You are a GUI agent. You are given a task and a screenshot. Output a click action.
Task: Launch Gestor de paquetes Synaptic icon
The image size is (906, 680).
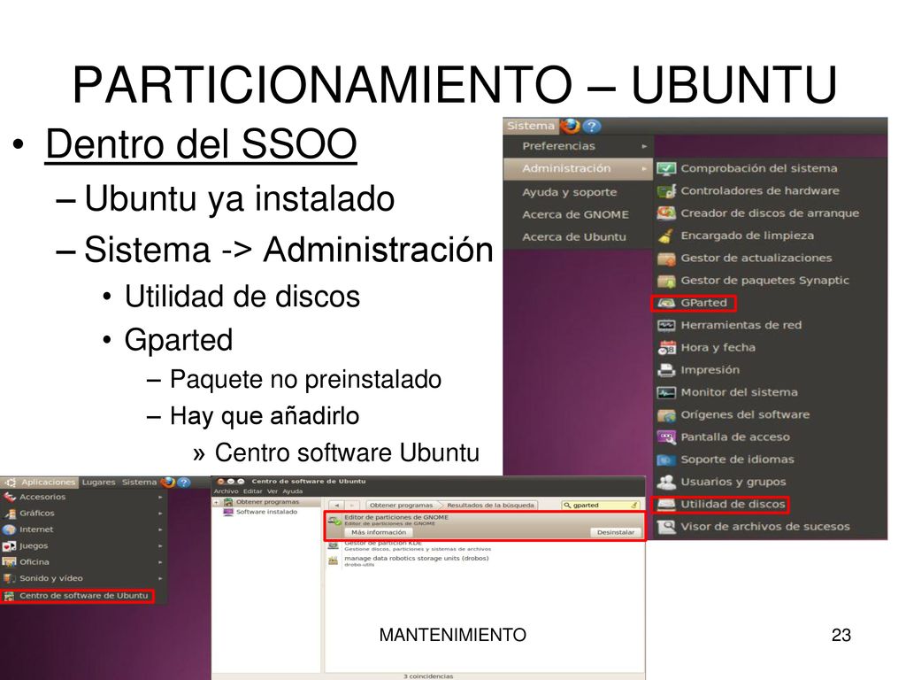(x=666, y=281)
